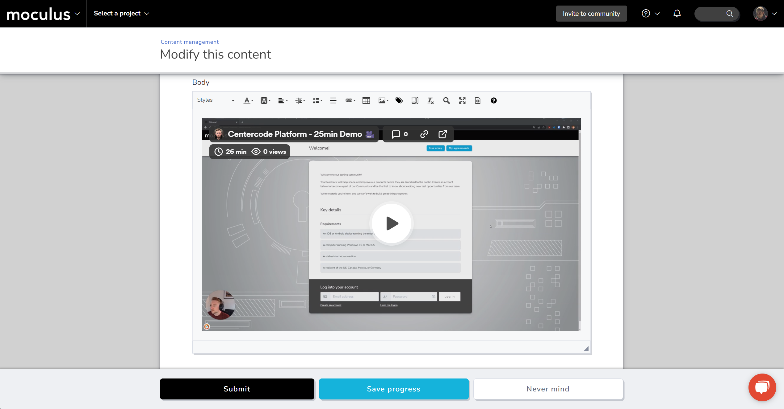The image size is (784, 409).
Task: Open find and replace magnifier
Action: (446, 100)
